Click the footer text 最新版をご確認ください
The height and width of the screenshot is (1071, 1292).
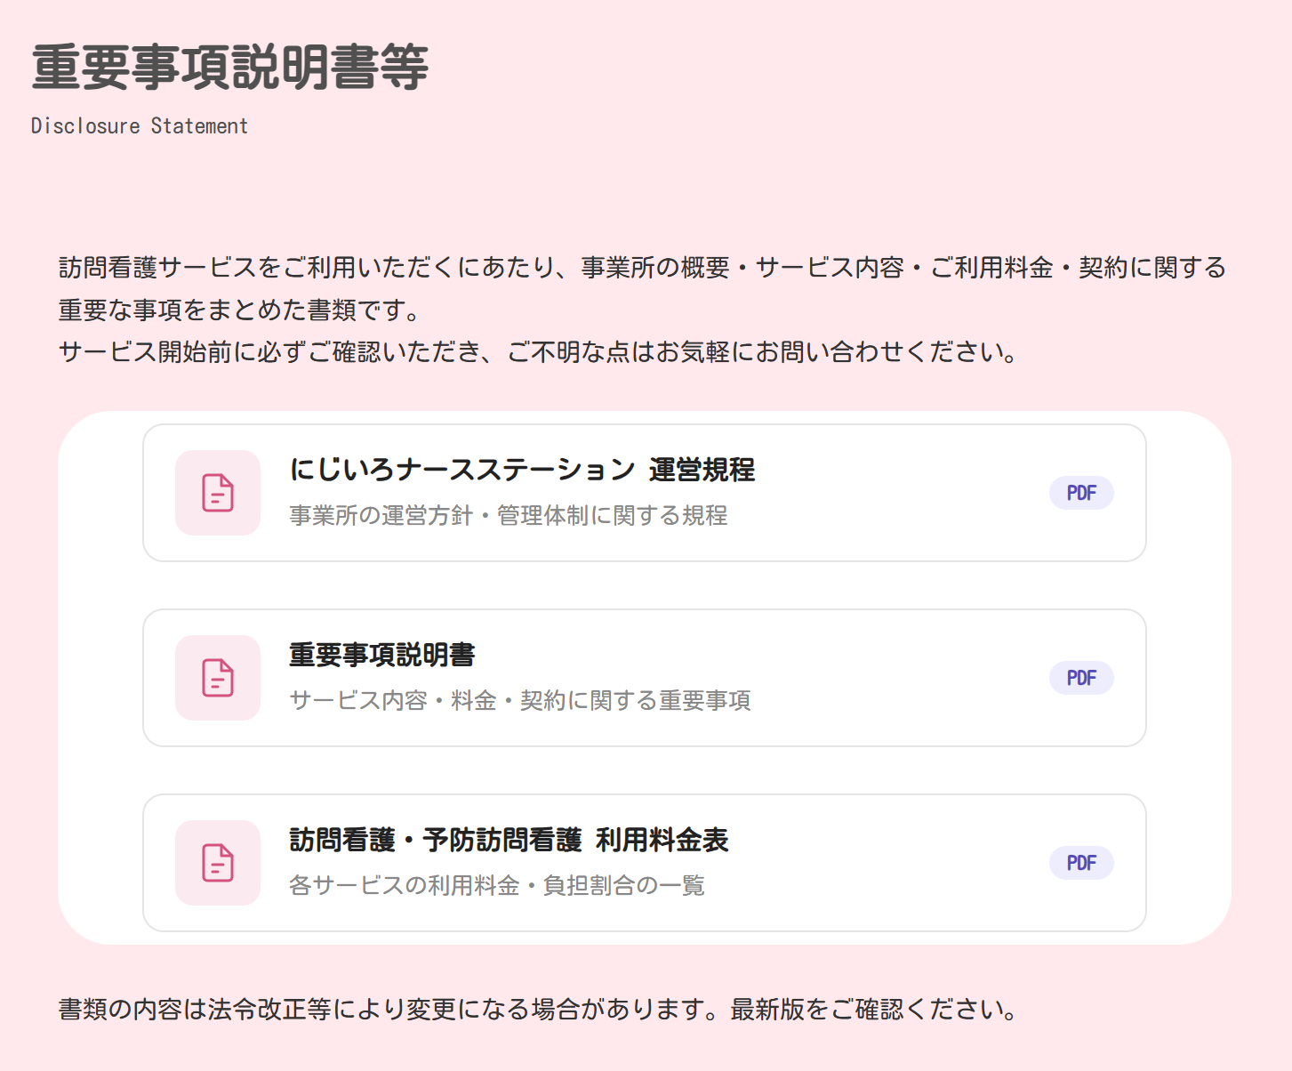[x=873, y=1010]
